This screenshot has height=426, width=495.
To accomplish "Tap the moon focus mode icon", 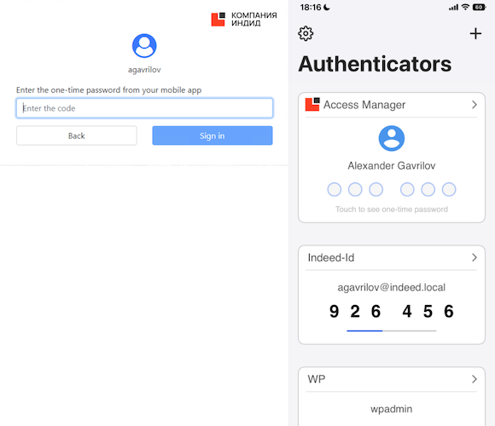I will pyautogui.click(x=327, y=8).
